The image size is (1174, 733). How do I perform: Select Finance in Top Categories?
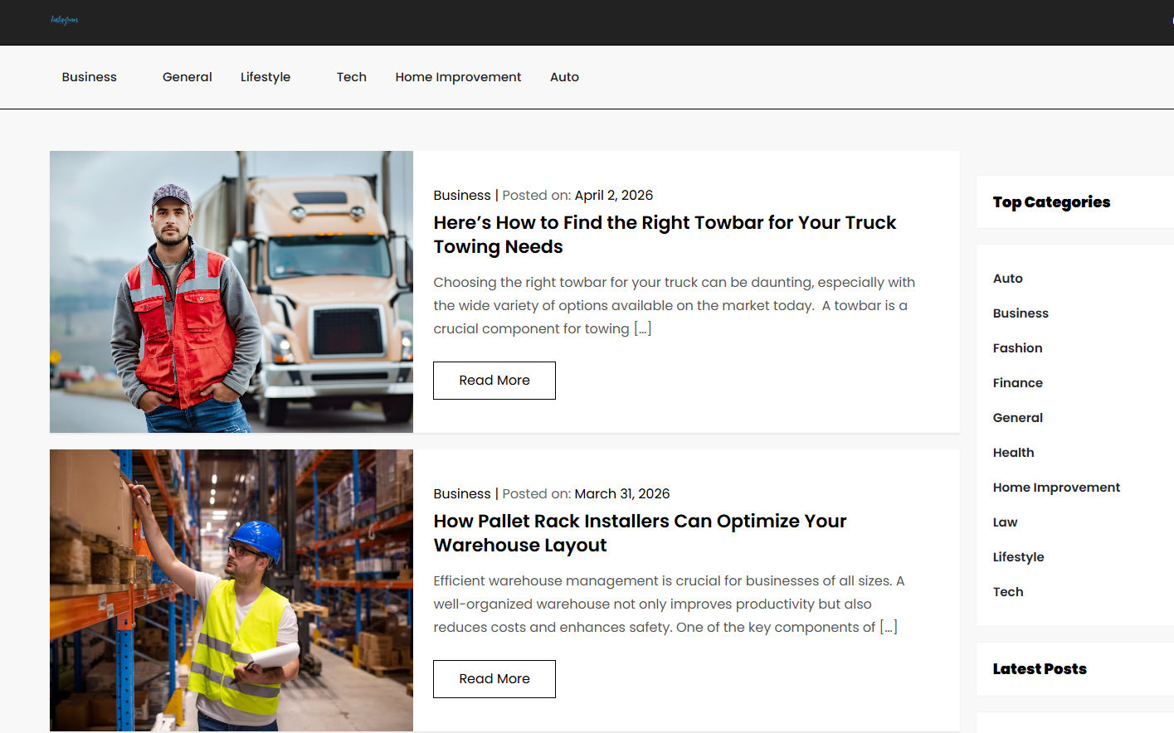coord(1018,383)
